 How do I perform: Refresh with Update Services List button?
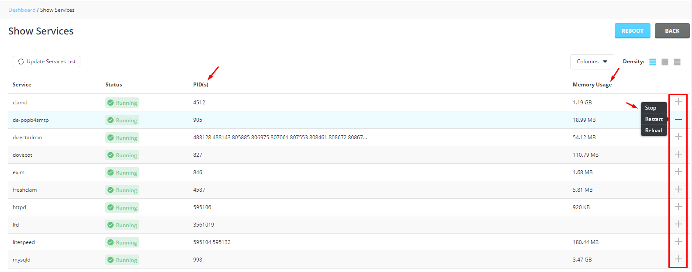pyautogui.click(x=46, y=62)
